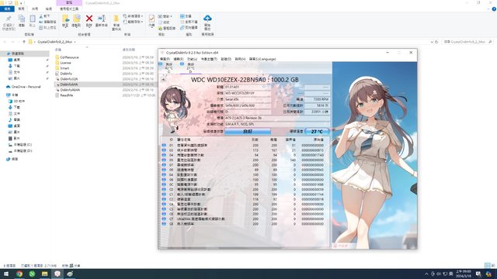Open the Easy access dropdown in ribbon
The height and width of the screenshot is (279, 497).
133,22
